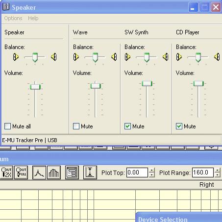The height and width of the screenshot is (222, 222).
Task: Click the Zoom Out 2X toolbar icon
Action: (6, 173)
